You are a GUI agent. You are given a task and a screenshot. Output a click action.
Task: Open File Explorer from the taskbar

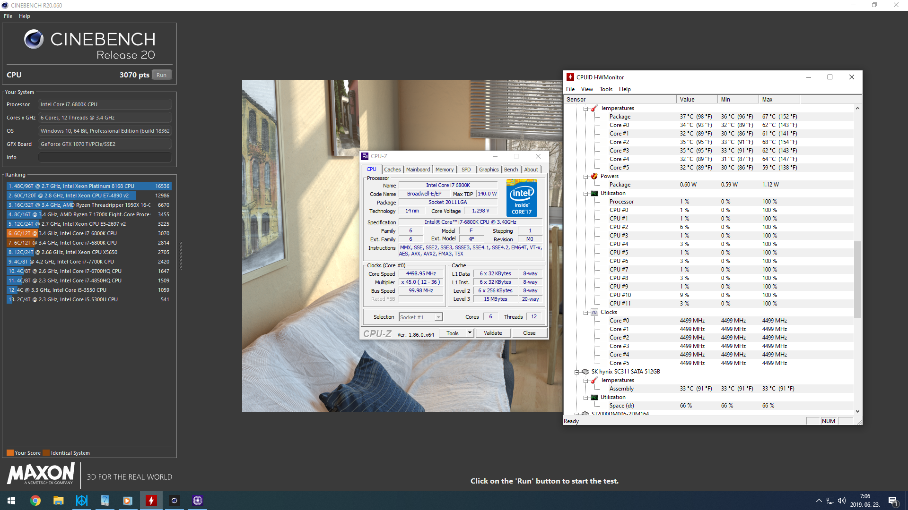[x=58, y=501]
